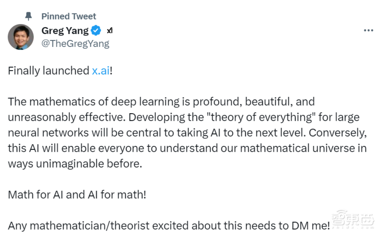Click the @TheGregYang handle
The image size is (382, 236).
click(75, 43)
